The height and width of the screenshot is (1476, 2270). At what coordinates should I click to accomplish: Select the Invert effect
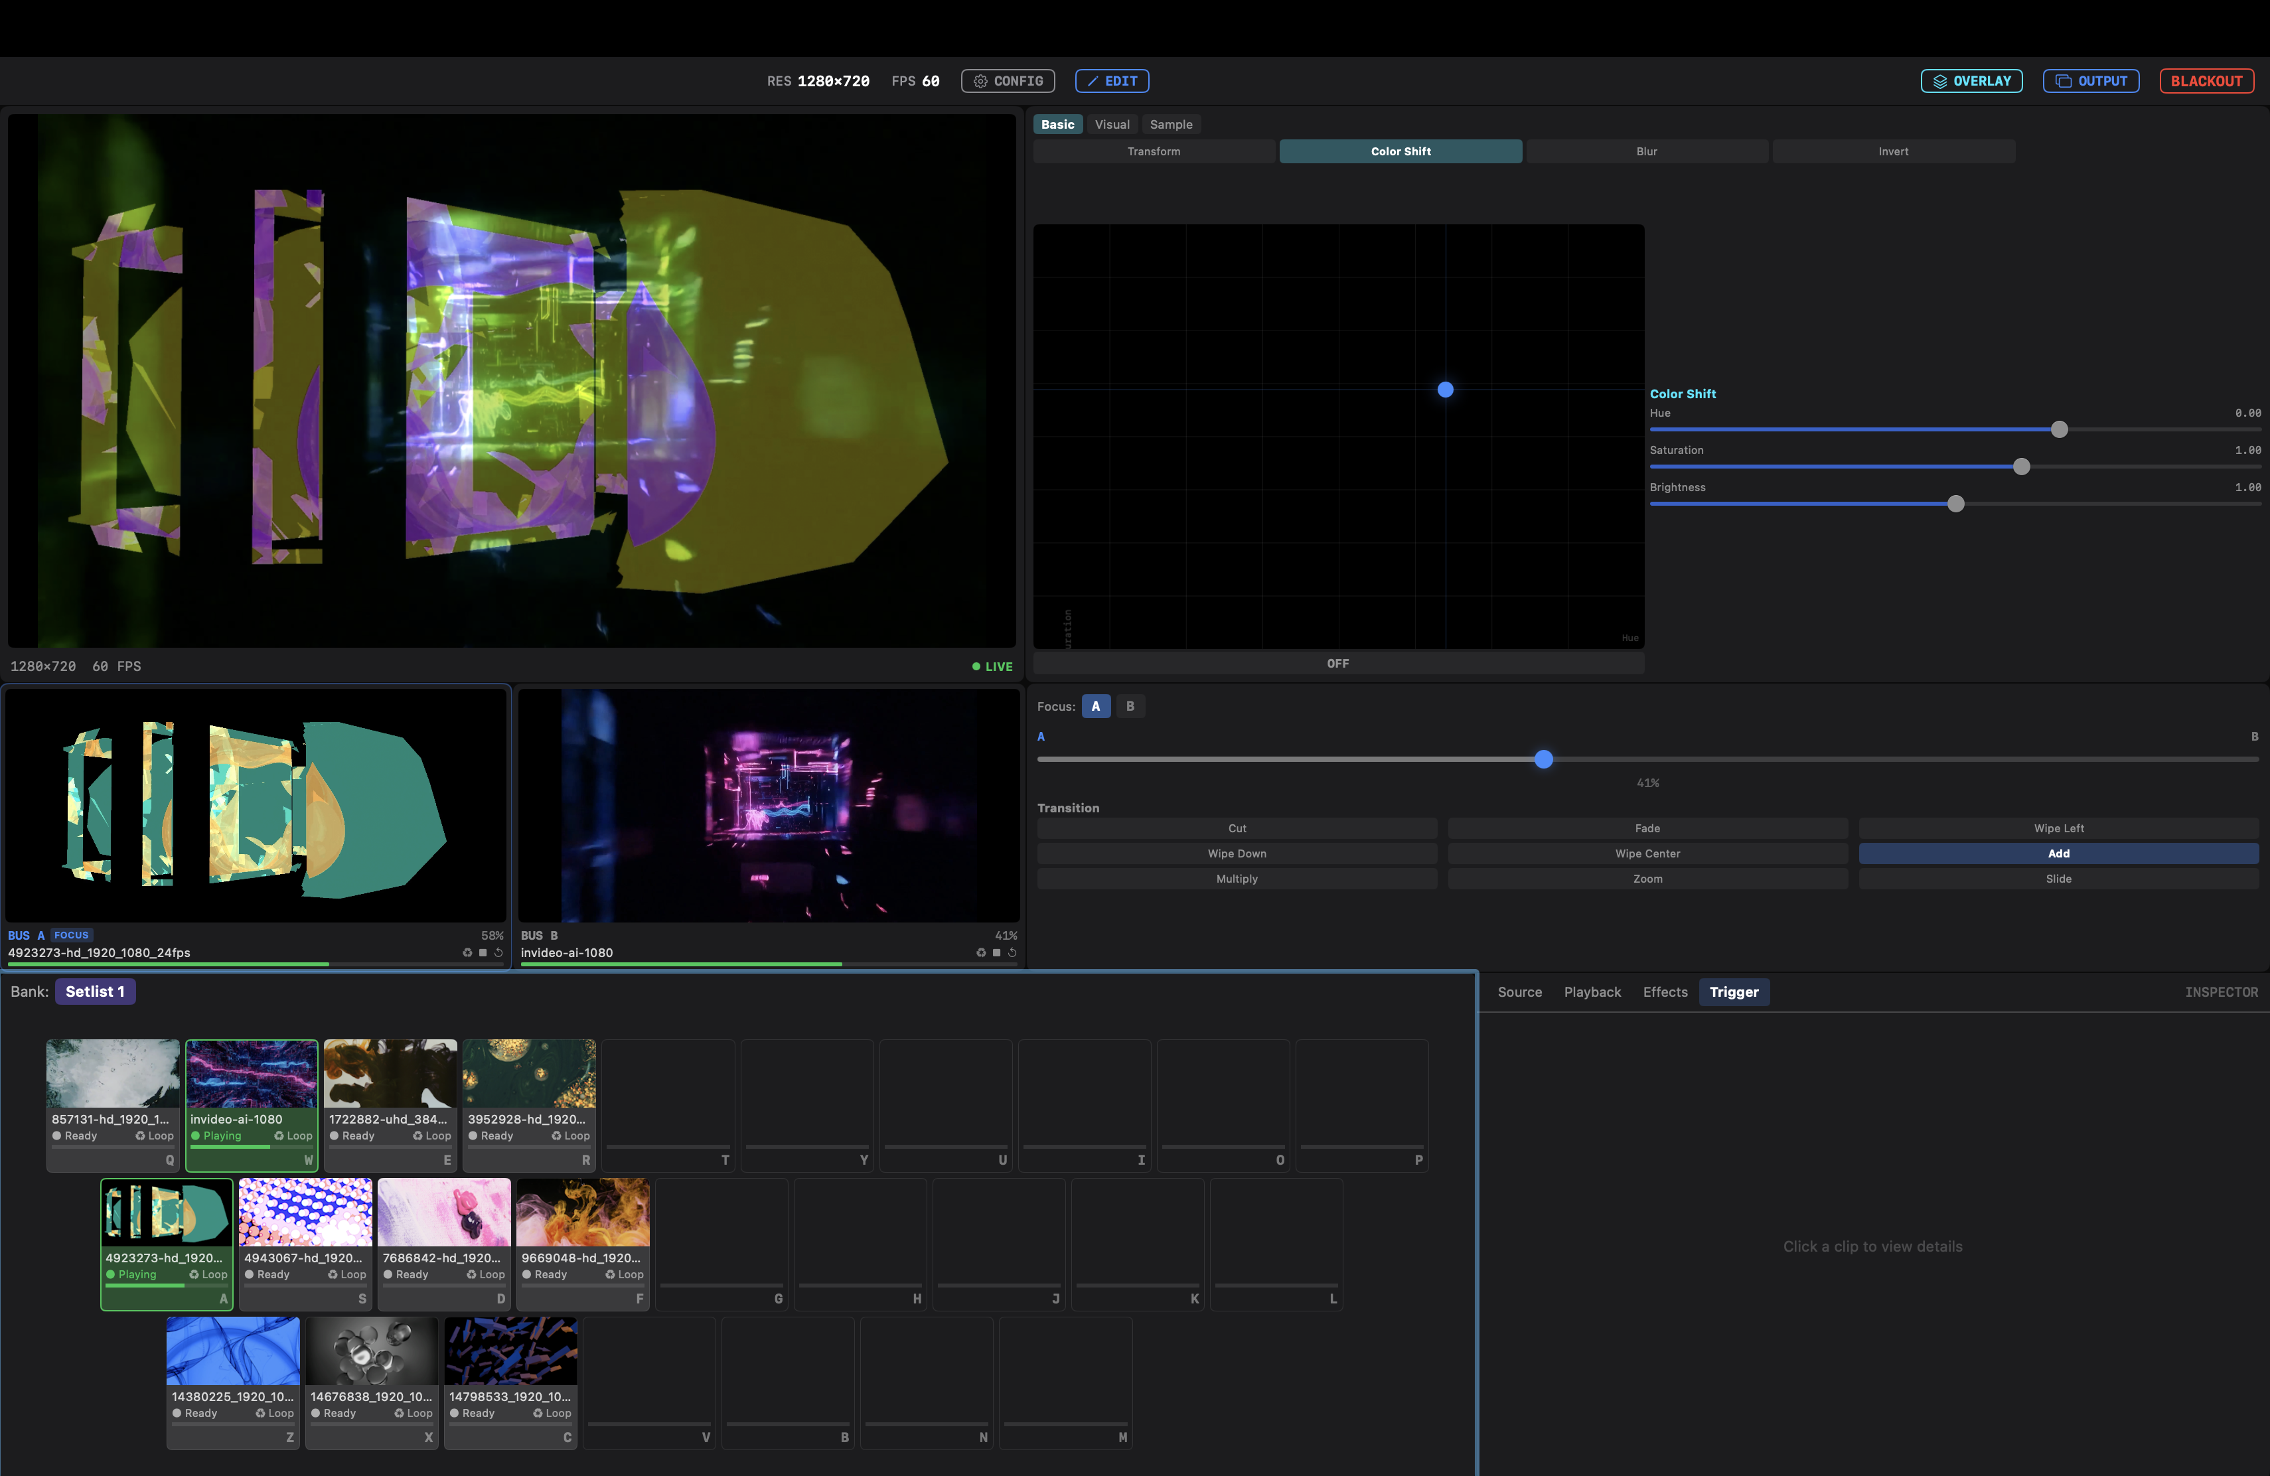pyautogui.click(x=1894, y=151)
